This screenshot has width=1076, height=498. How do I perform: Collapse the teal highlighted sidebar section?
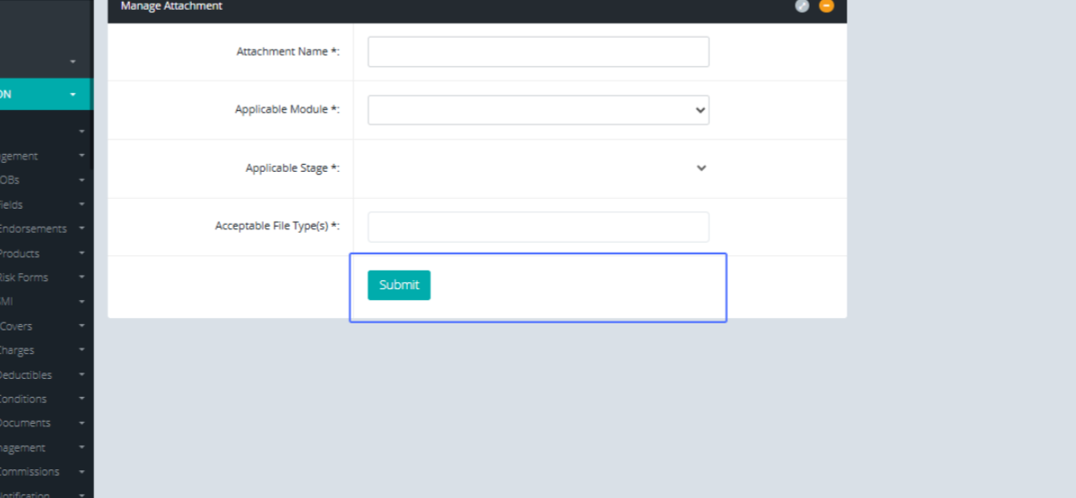coord(73,94)
